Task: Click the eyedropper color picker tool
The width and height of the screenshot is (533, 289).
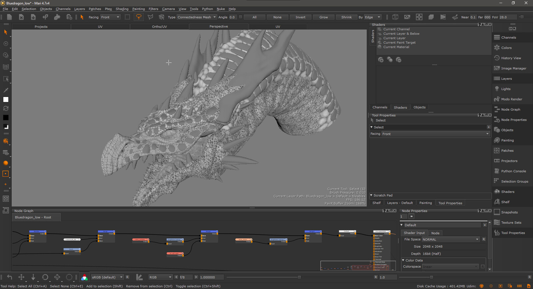Action: [x=6, y=90]
